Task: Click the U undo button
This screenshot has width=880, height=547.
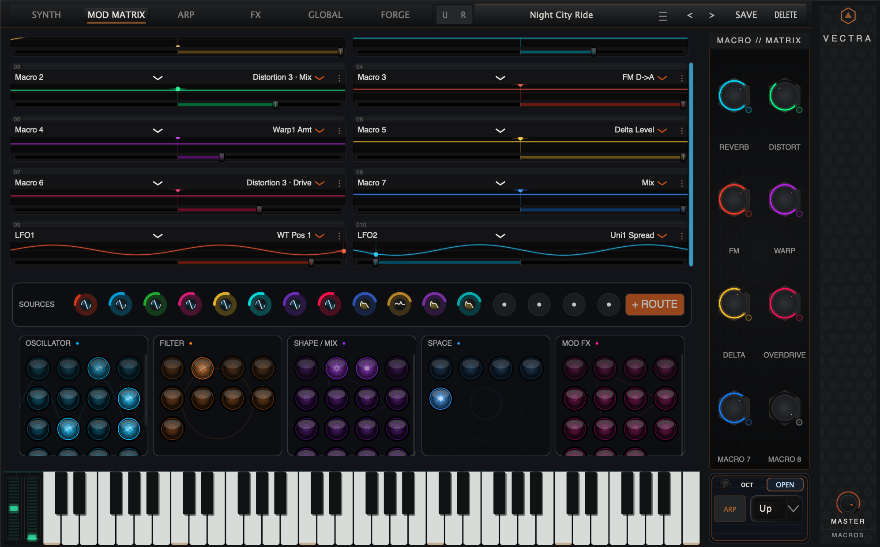Action: click(445, 15)
